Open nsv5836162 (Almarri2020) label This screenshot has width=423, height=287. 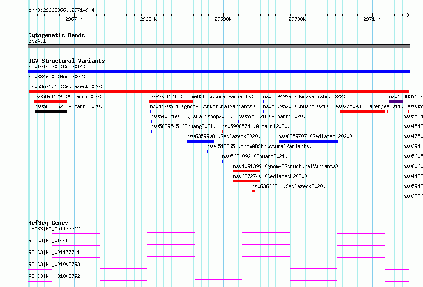[68, 106]
